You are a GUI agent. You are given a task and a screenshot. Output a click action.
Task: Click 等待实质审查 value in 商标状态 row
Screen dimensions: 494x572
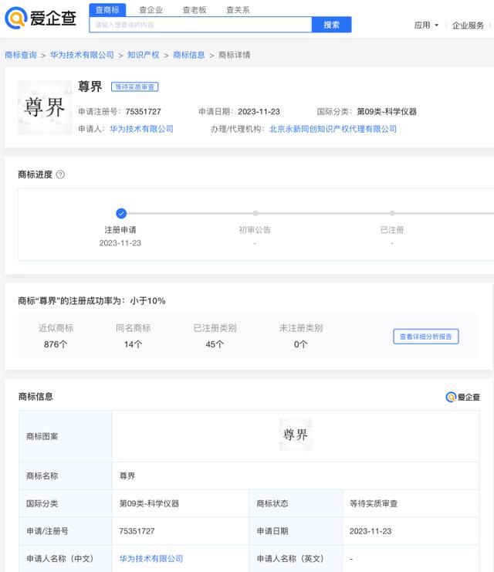[x=374, y=503]
